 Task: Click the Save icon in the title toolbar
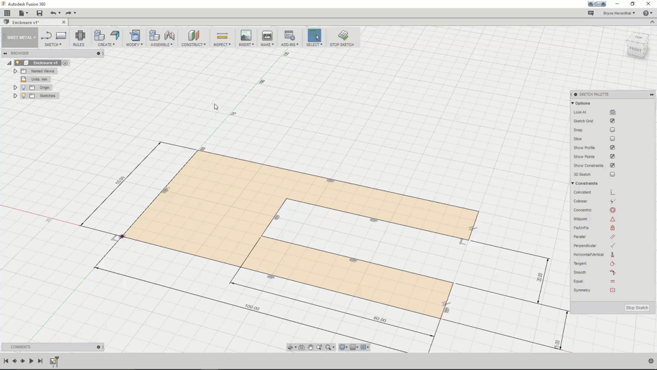pos(39,13)
